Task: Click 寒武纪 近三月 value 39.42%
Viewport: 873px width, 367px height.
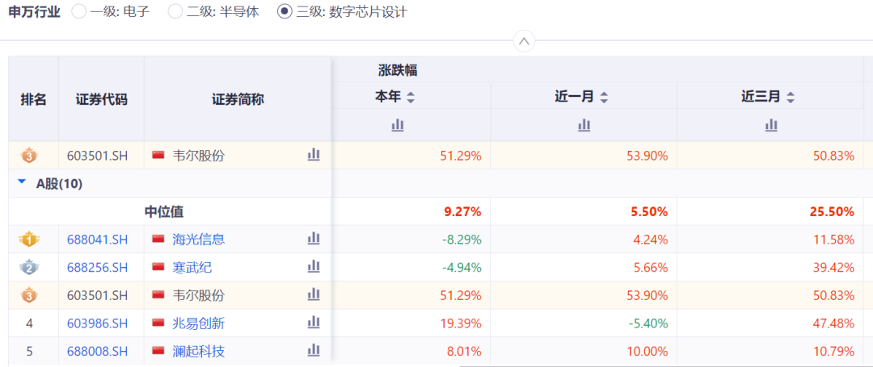Action: coord(832,268)
